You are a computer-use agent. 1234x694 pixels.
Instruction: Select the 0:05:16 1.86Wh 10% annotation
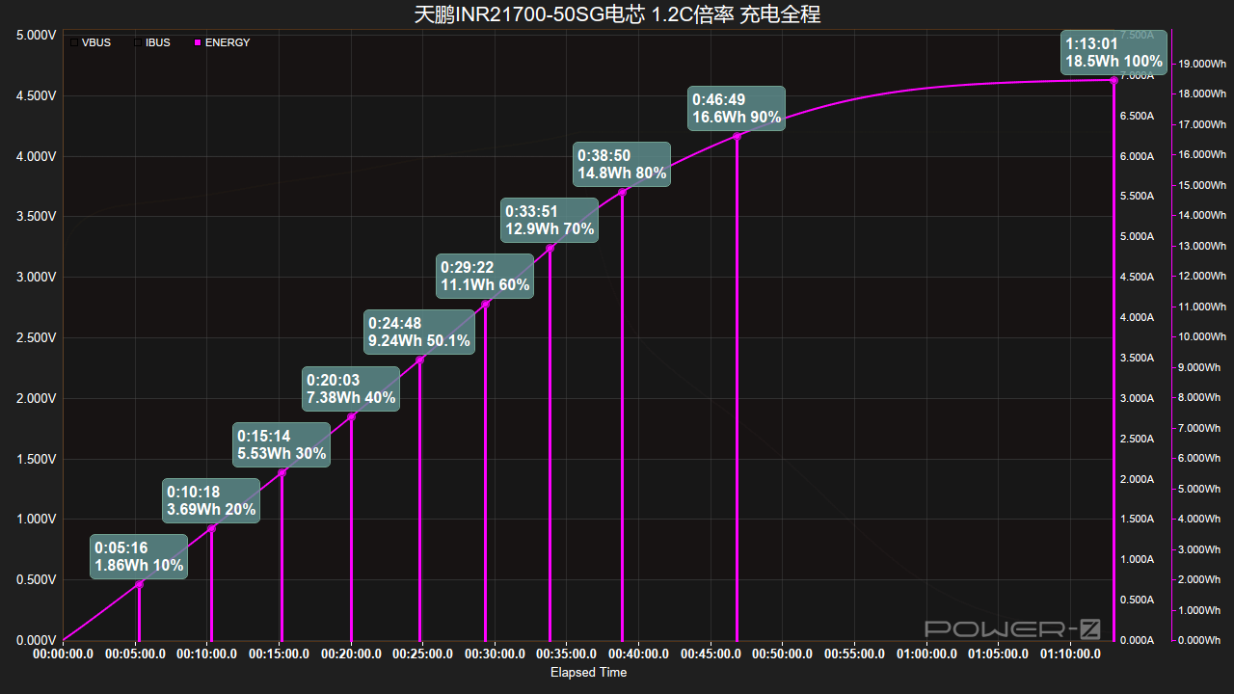point(139,556)
